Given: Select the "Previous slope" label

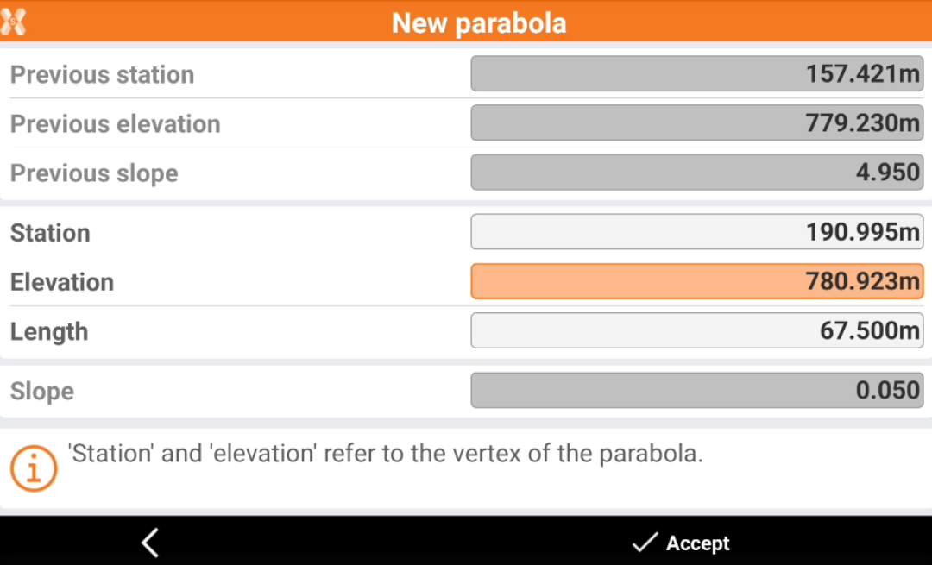Looking at the screenshot, I should tap(94, 173).
